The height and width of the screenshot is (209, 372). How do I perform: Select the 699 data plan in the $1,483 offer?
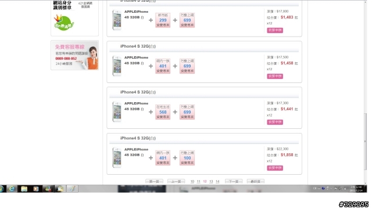tap(187, 20)
